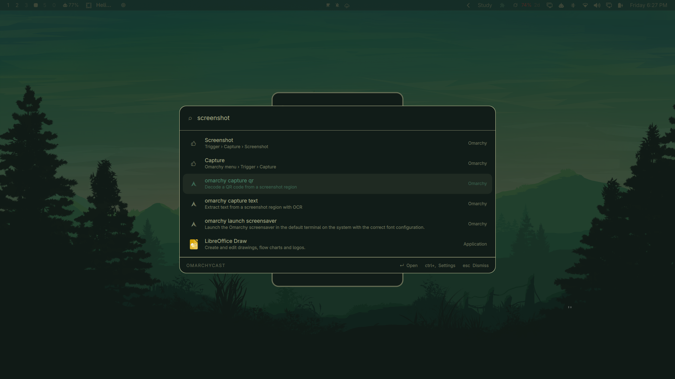Click the coffee cup icon in top bar

coord(328,5)
